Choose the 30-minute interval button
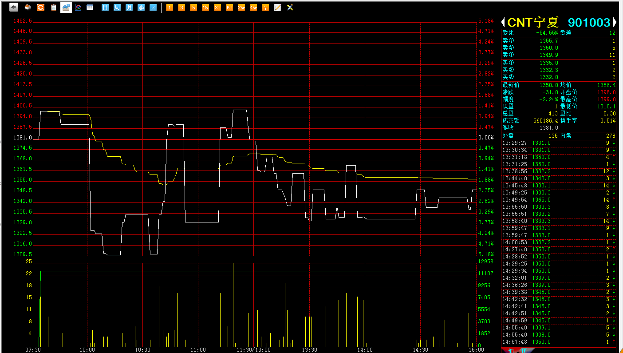 click(x=217, y=8)
